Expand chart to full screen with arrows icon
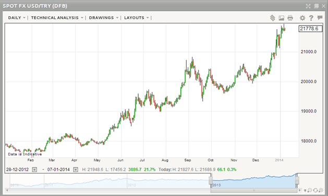Viewport: 328px width, 196px height. coord(308,6)
